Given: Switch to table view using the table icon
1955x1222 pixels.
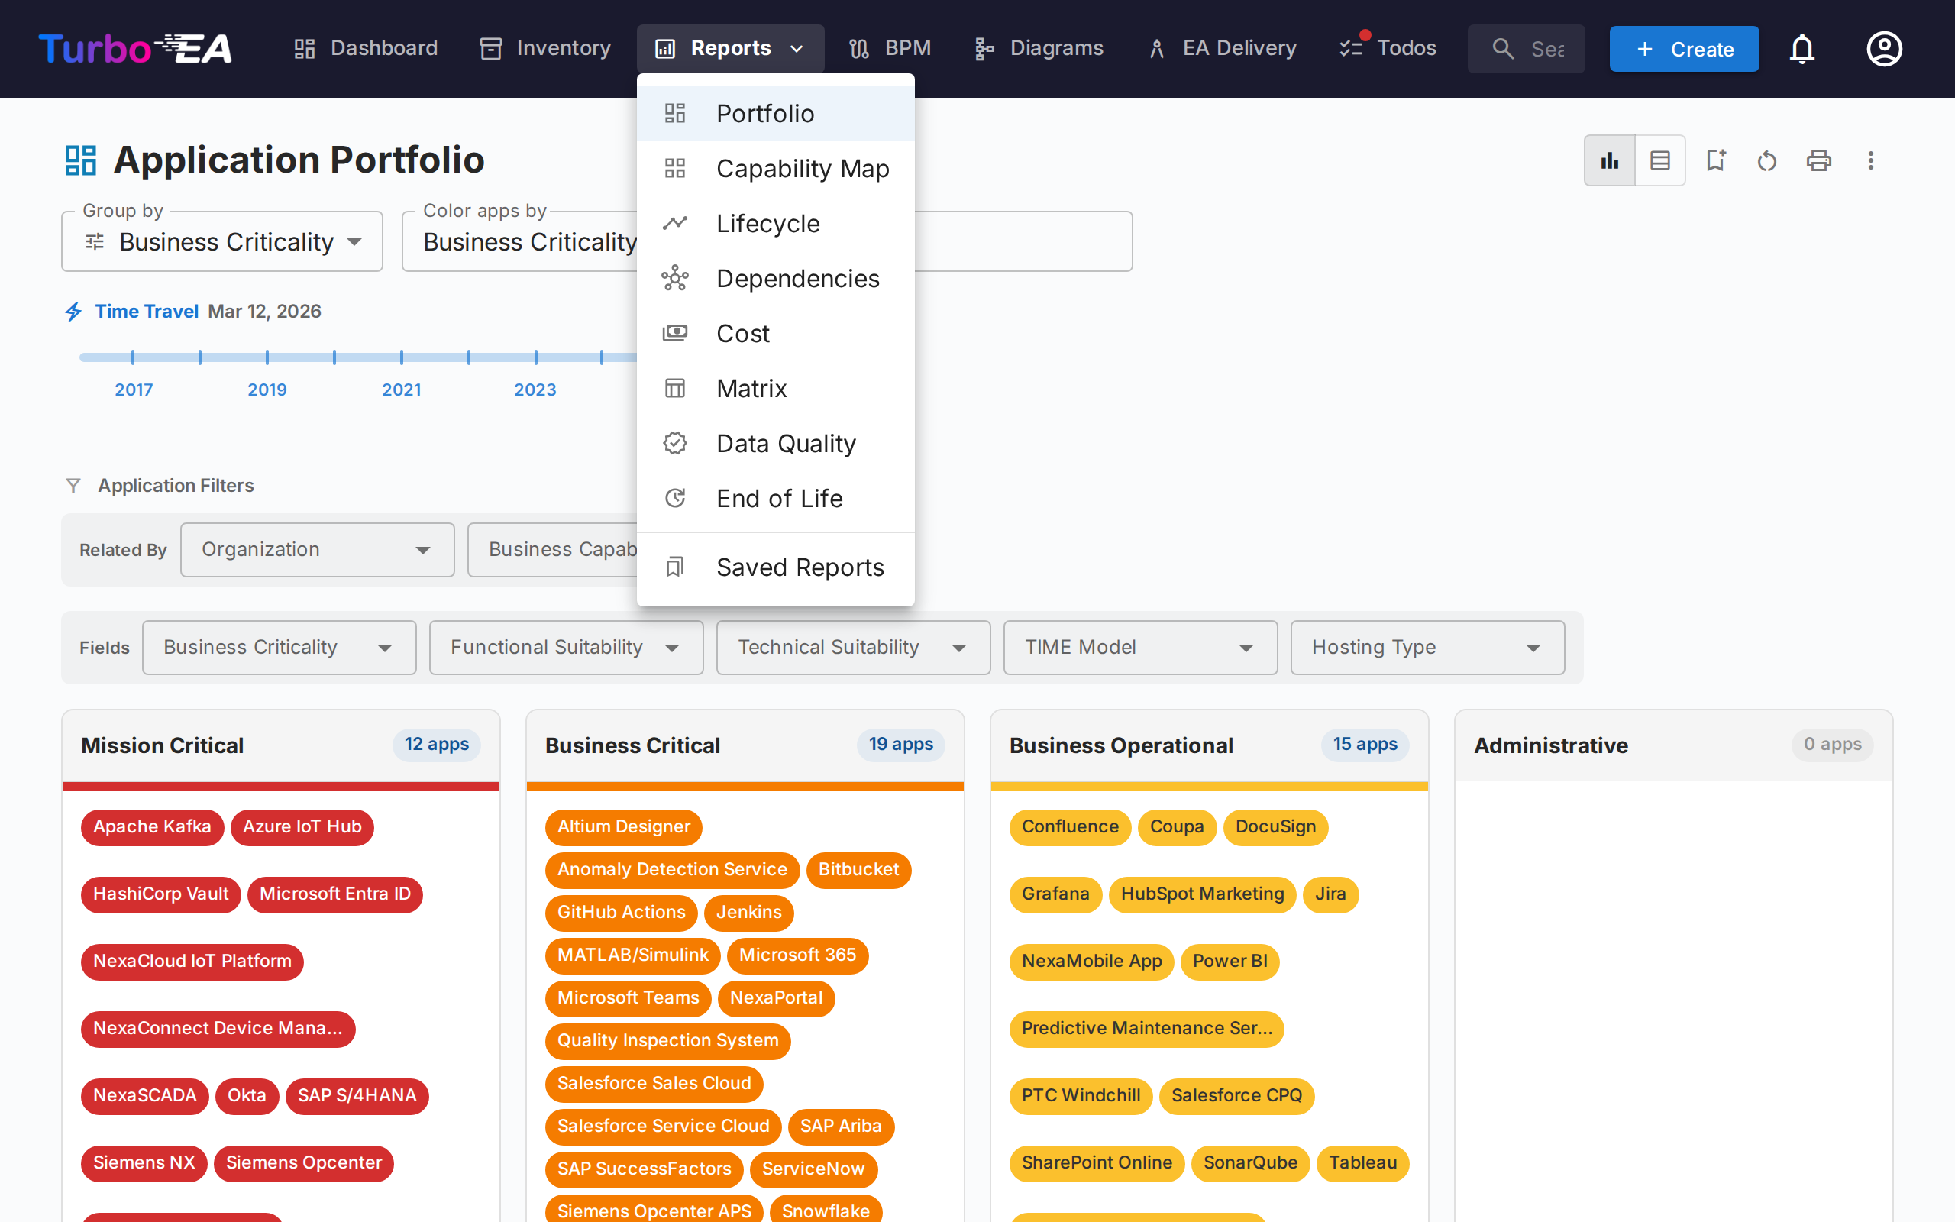Looking at the screenshot, I should [x=1659, y=160].
